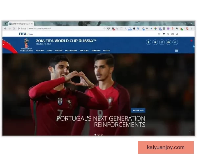
Task: Bookmark this page with the star icon
Action: coord(104,28)
